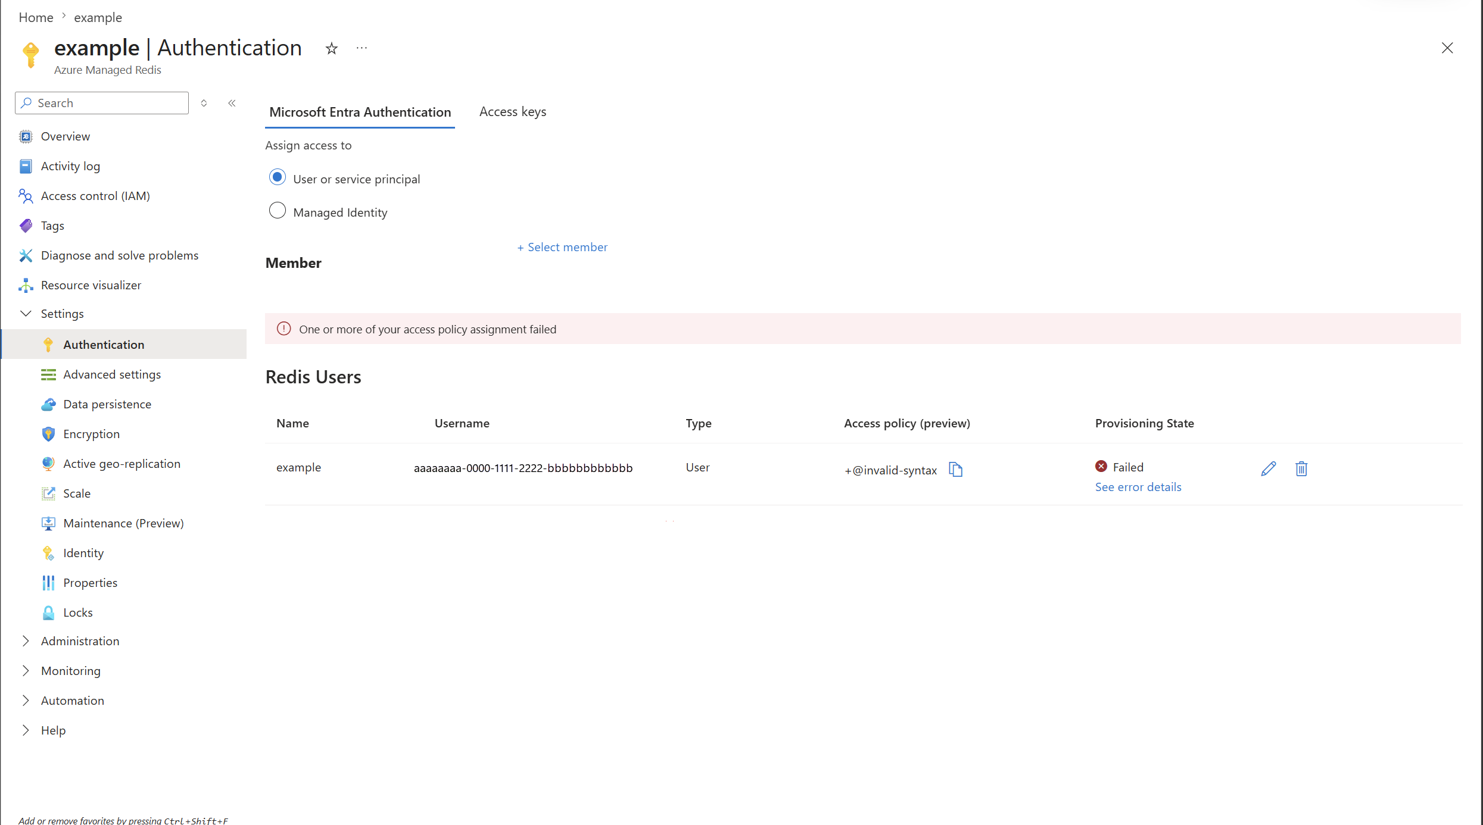Open Locks page
Screen dimensions: 1483x825
[x=78, y=613]
